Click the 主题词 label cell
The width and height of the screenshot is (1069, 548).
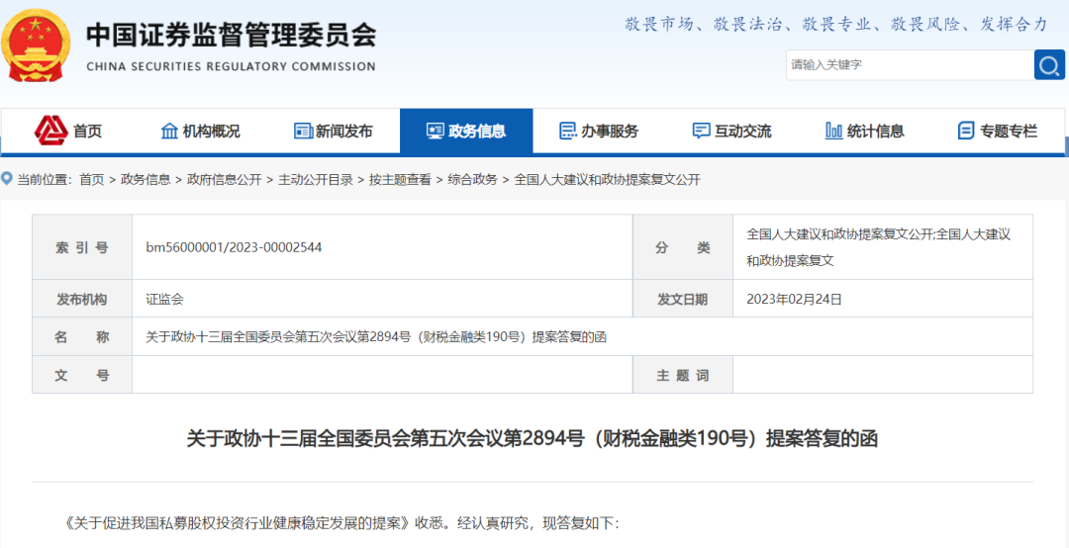click(682, 374)
